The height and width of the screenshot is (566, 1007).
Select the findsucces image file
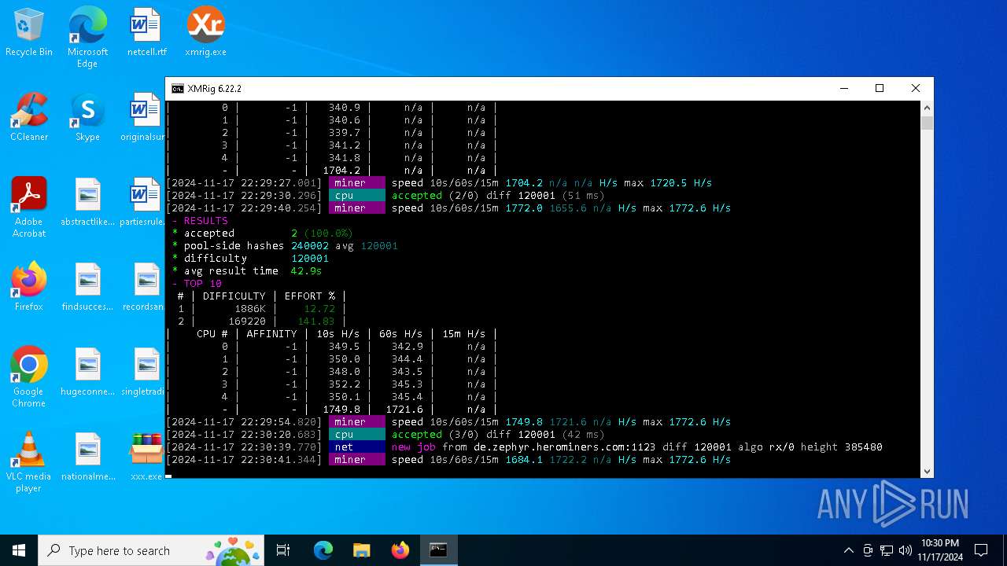tap(87, 286)
